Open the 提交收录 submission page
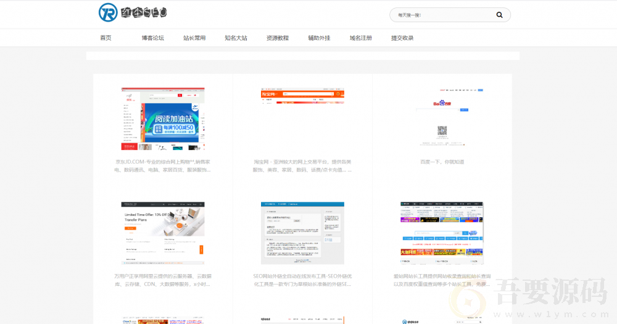The height and width of the screenshot is (324, 617). (402, 38)
